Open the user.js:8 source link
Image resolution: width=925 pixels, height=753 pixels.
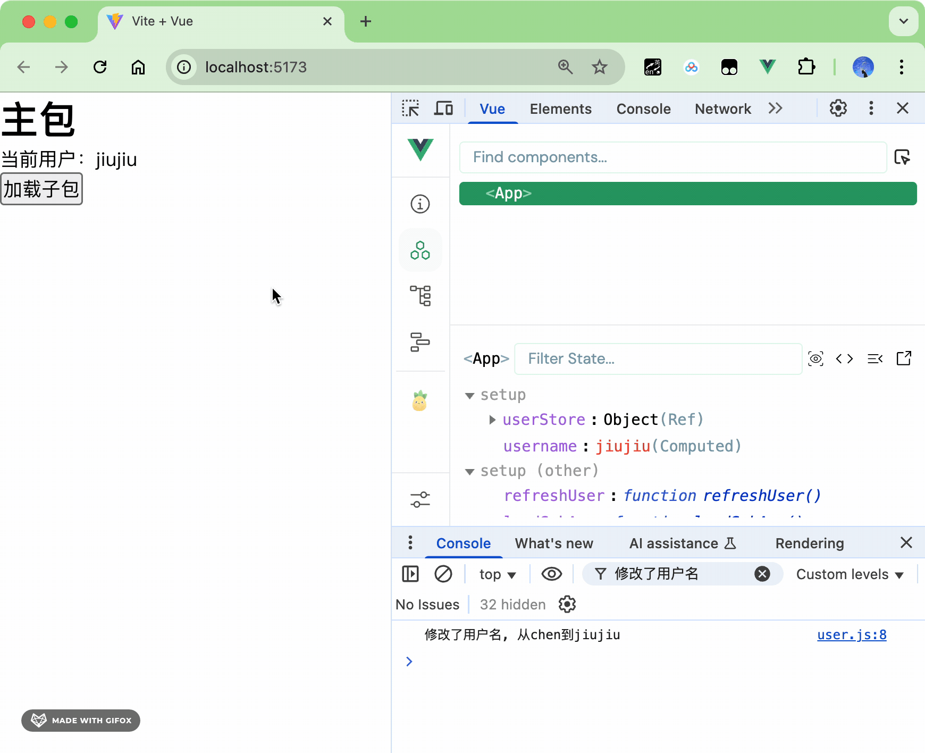tap(851, 634)
